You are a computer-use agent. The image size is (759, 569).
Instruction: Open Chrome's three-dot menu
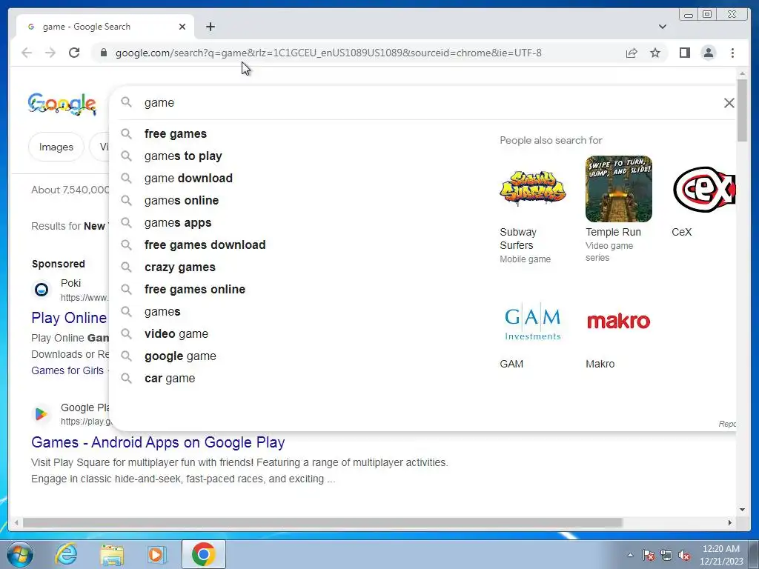pyautogui.click(x=732, y=53)
